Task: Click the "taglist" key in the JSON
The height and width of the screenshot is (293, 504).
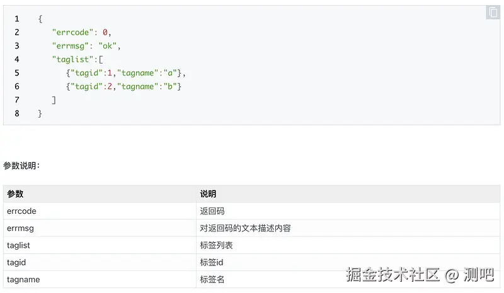Action: pos(72,60)
